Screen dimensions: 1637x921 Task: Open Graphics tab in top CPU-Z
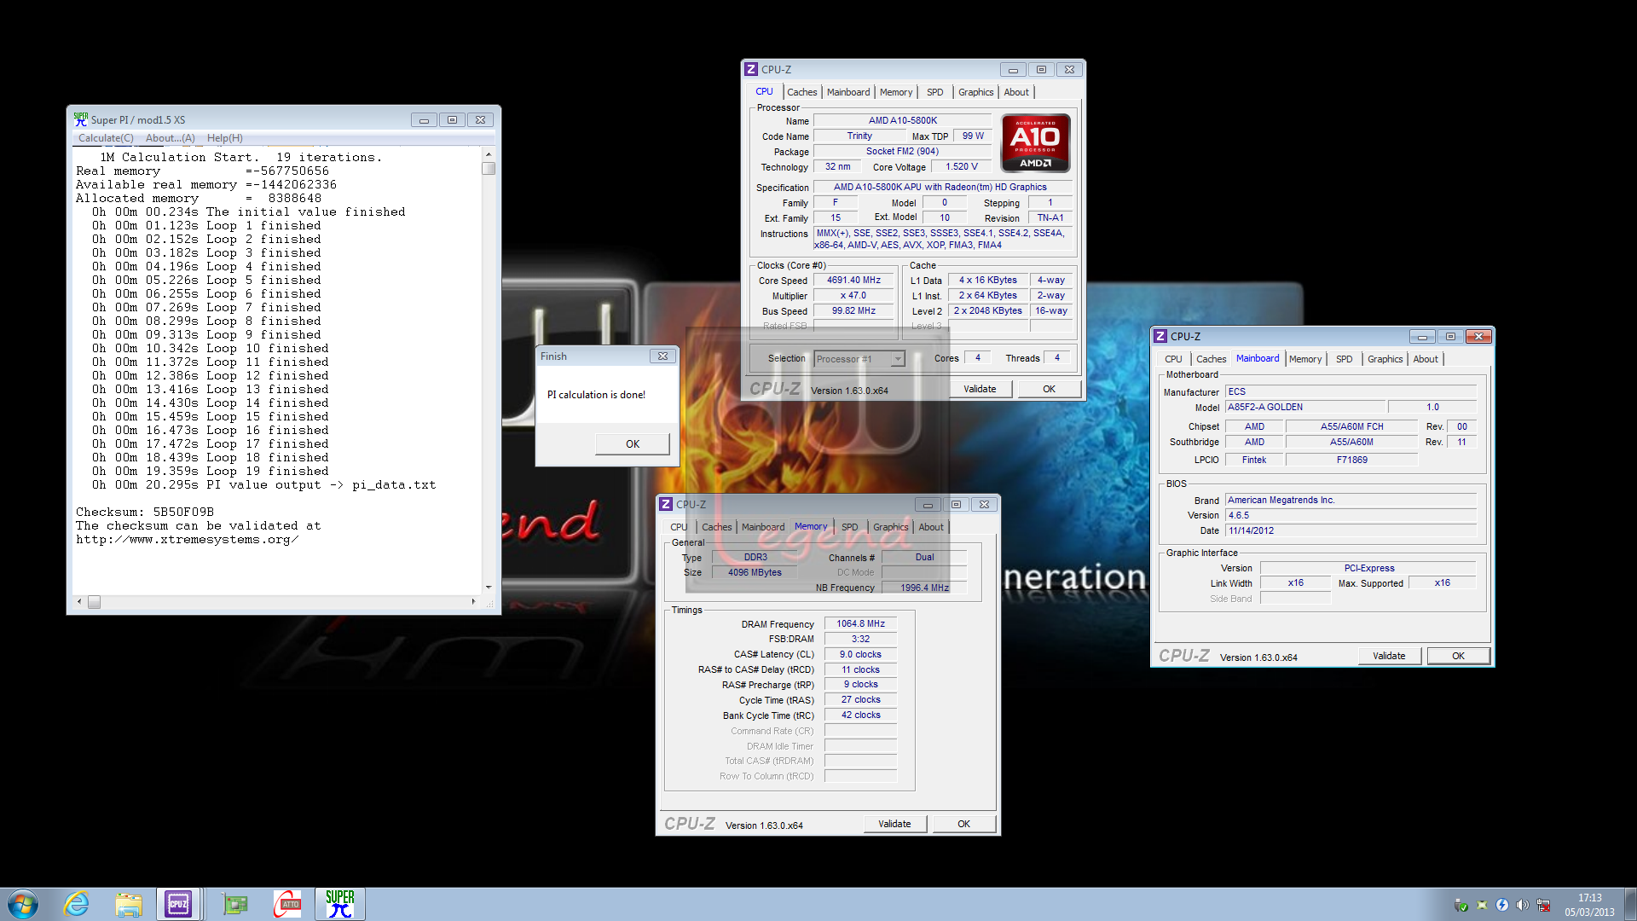(975, 92)
